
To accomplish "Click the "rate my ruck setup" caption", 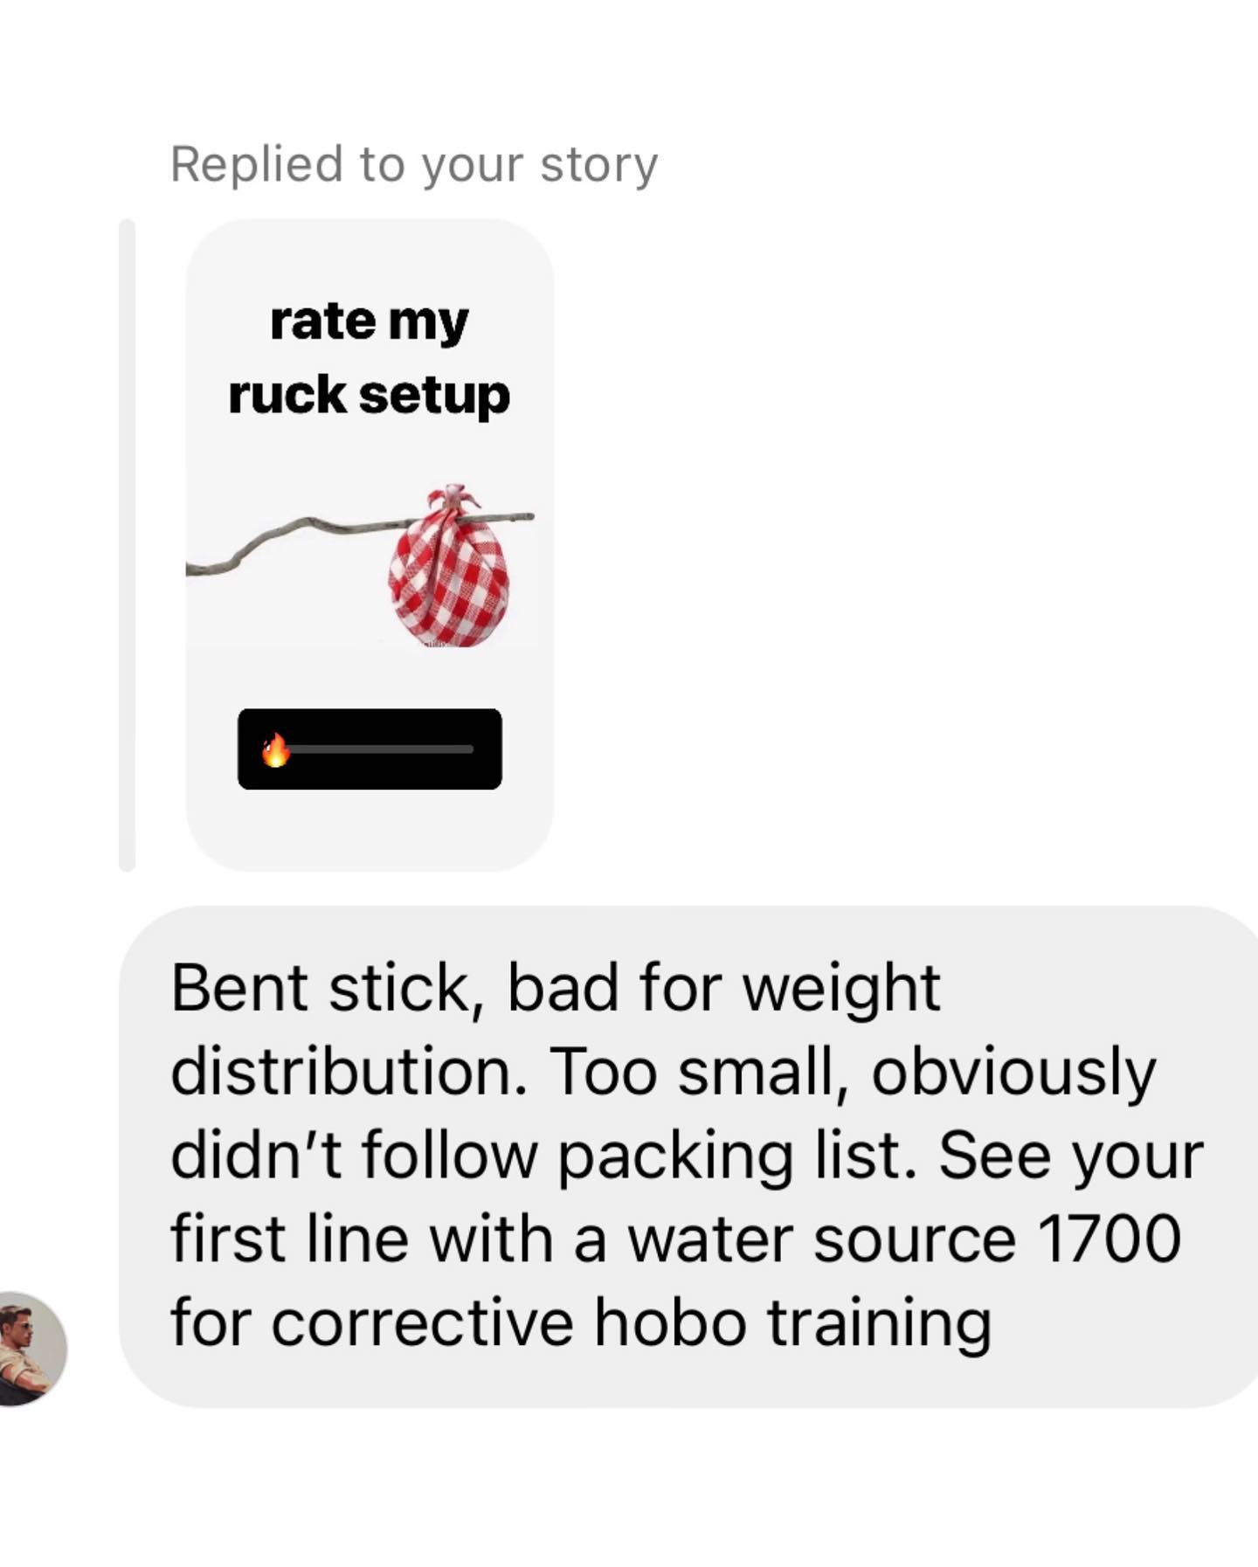I will point(370,358).
